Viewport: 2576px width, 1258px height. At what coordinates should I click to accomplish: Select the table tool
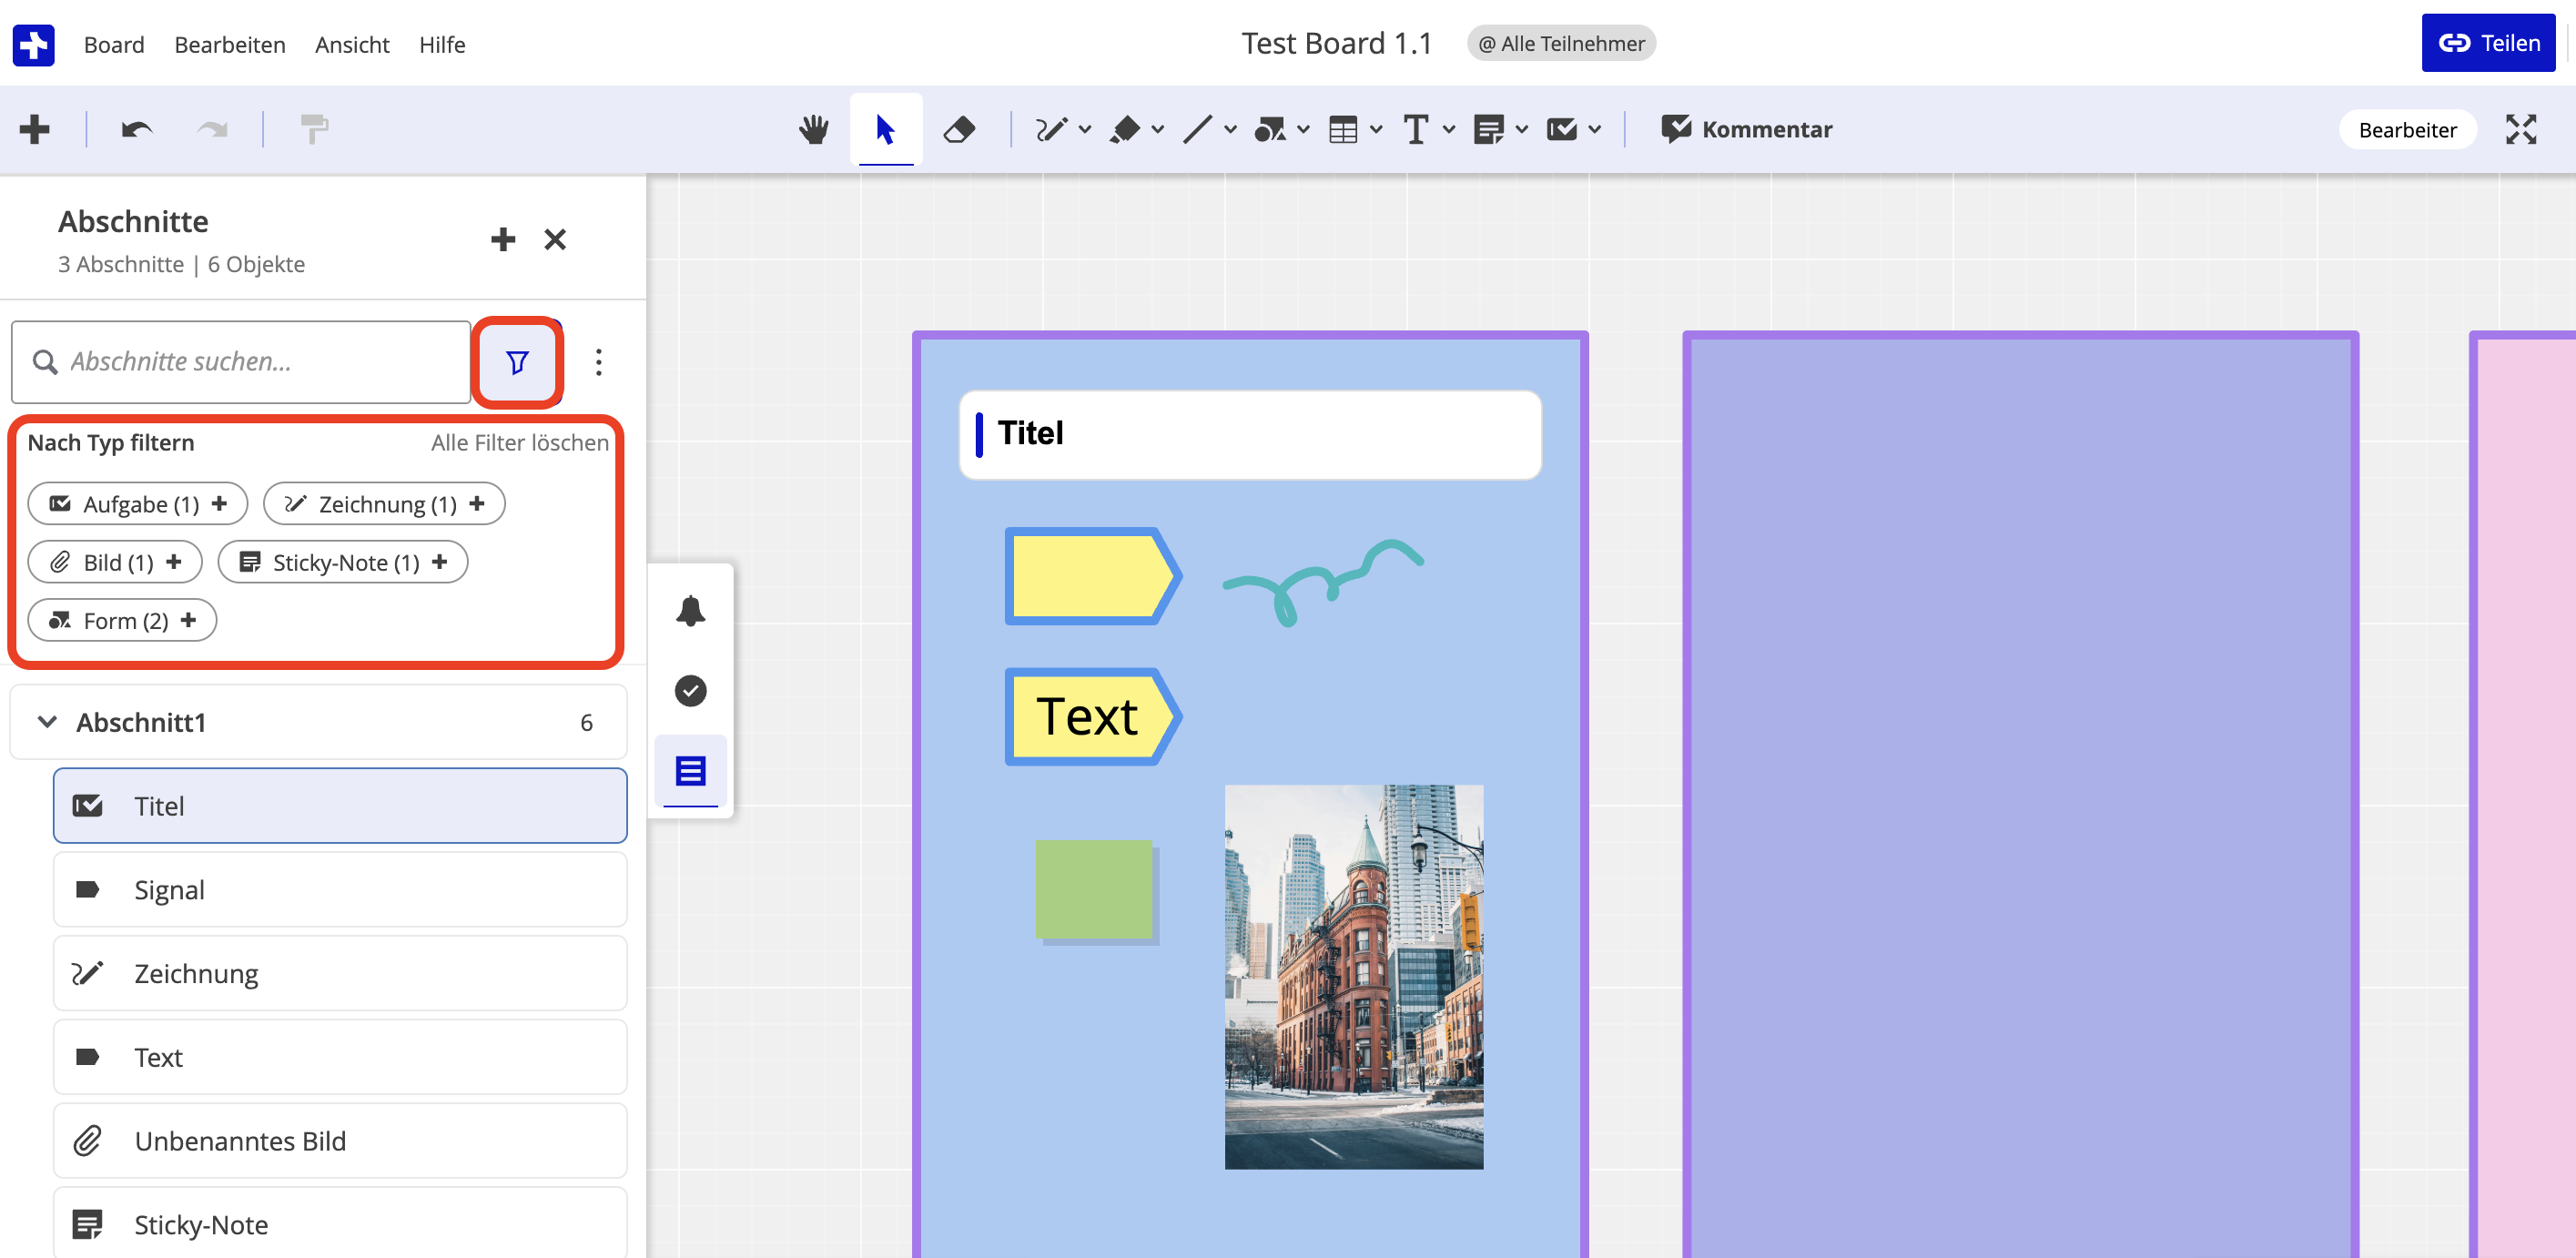coord(1343,129)
